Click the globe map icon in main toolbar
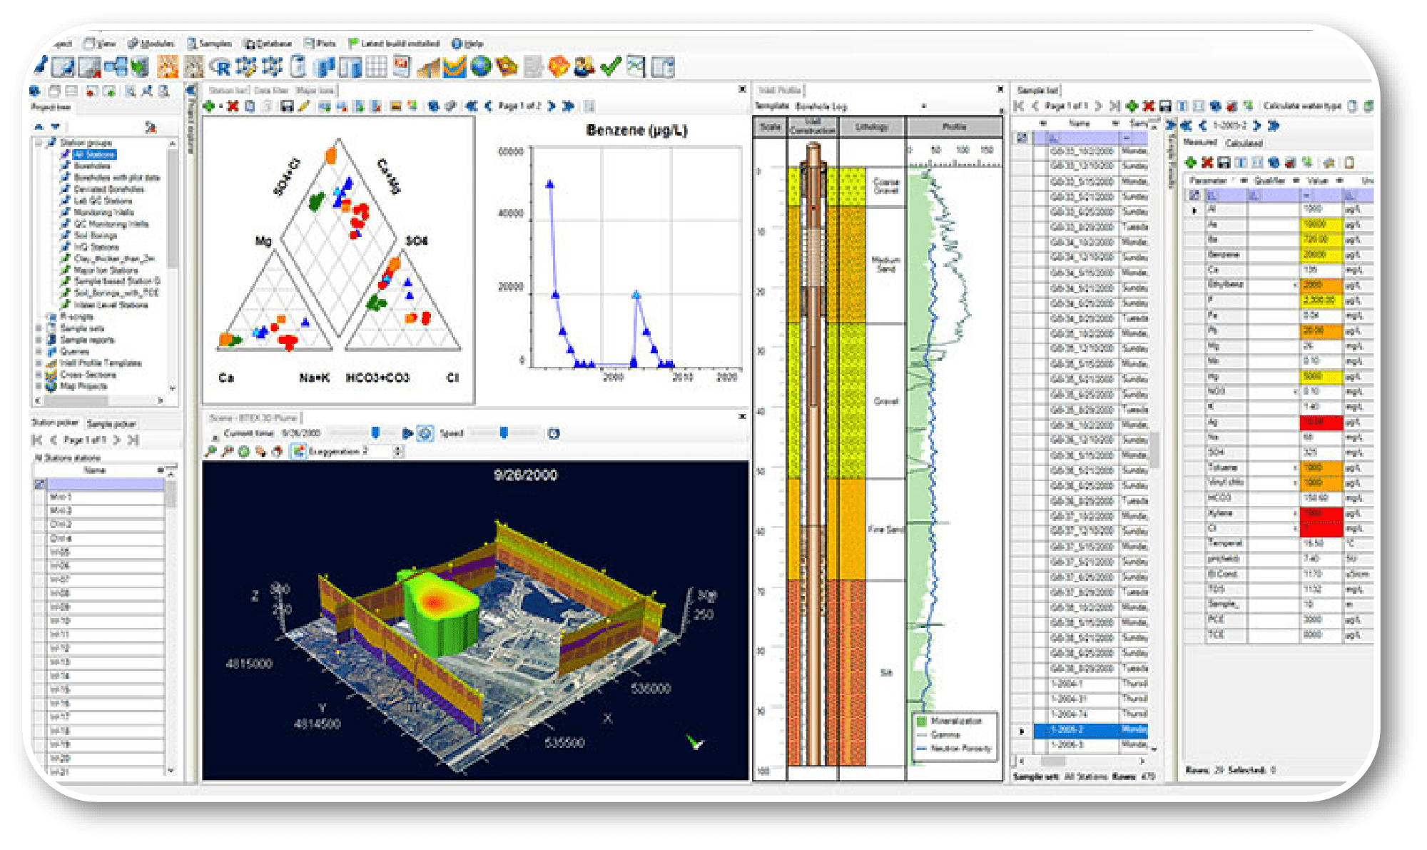 [x=482, y=67]
